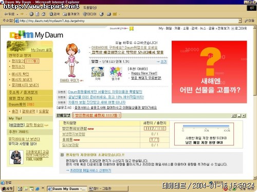The height and width of the screenshot is (192, 257).
Task: Open 휴지통 folder in mail table
Action: pyautogui.click(x=67, y=140)
